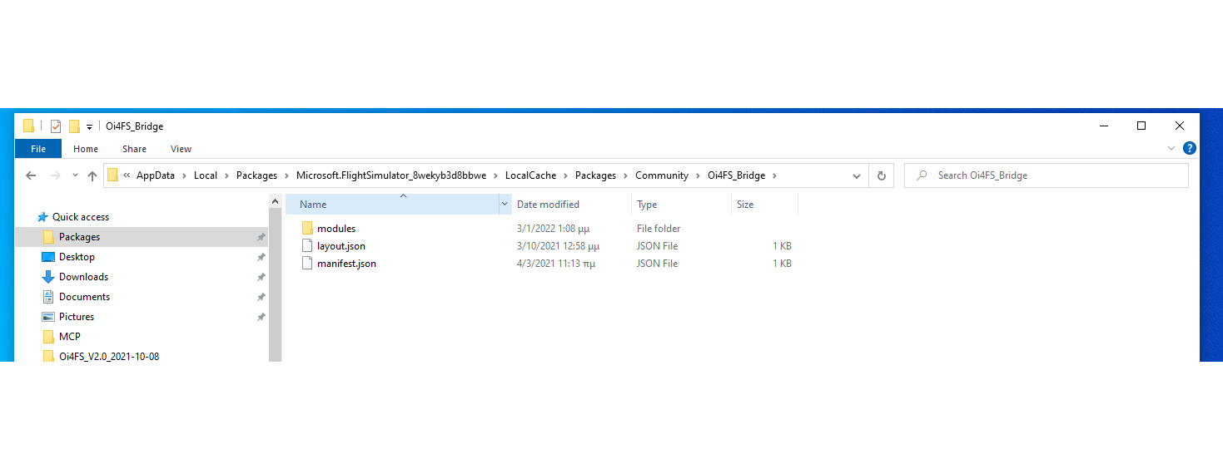Select the manifest.json file
Image resolution: width=1223 pixels, height=469 pixels.
click(346, 264)
